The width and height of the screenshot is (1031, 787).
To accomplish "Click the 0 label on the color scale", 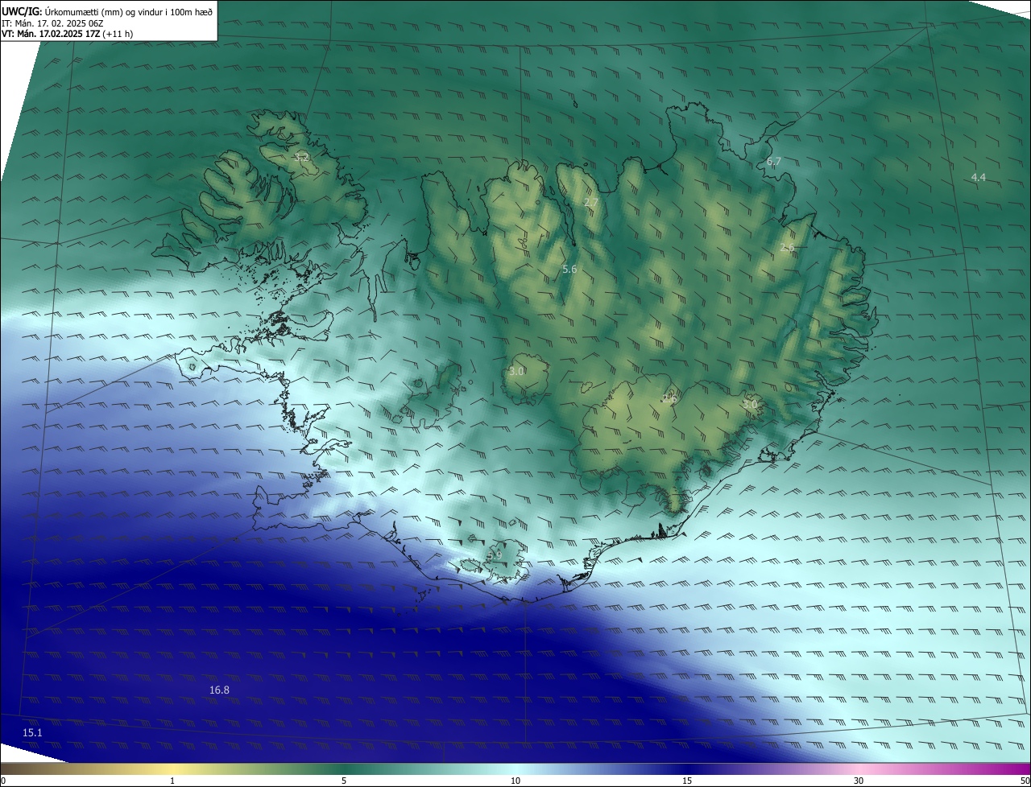I will coord(3,781).
